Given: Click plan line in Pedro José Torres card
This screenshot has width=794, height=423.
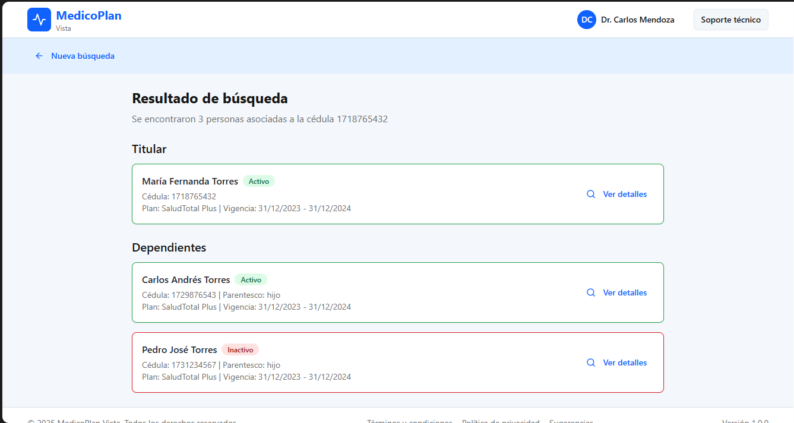Looking at the screenshot, I should coord(246,377).
